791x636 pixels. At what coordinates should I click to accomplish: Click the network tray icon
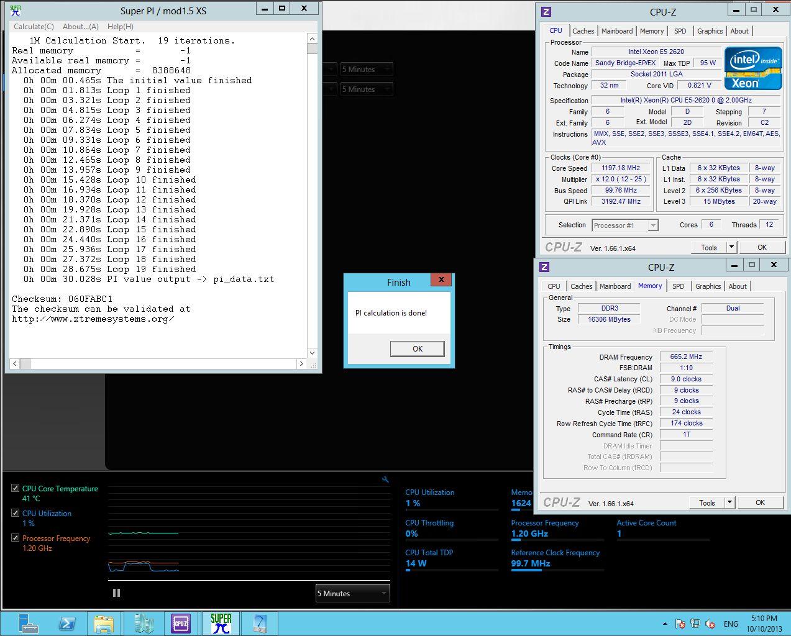[x=695, y=624]
